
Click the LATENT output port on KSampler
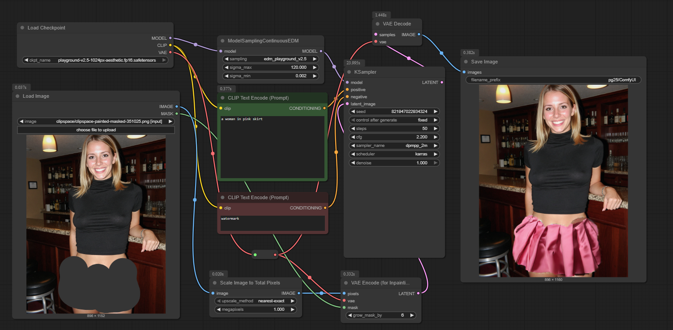(x=442, y=83)
